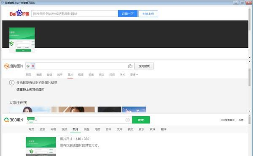Click the 360图片 logo
Screen dimensions: 253x156
point(14,120)
